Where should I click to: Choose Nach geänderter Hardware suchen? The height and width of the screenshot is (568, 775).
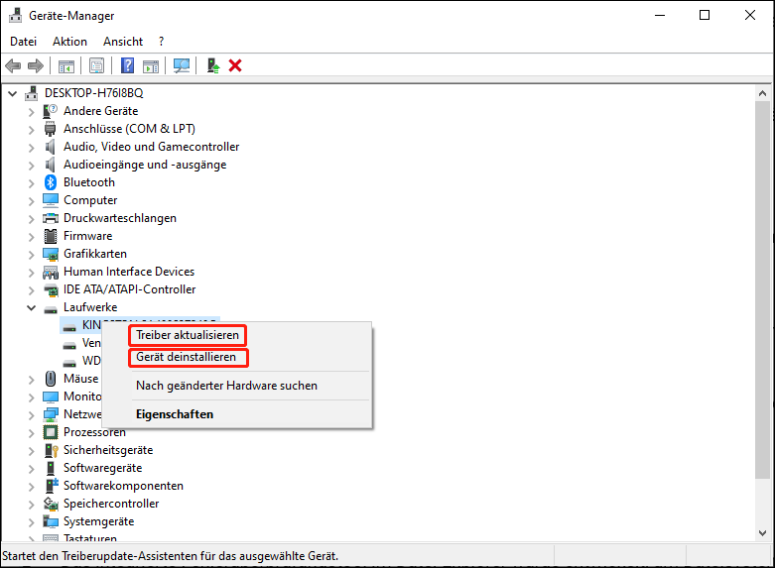[x=226, y=386]
